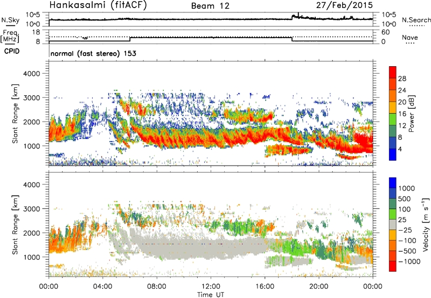The height and width of the screenshot is (298, 431).
Task: Click the -1000 label on velocity colorbar
Action: click(x=409, y=261)
